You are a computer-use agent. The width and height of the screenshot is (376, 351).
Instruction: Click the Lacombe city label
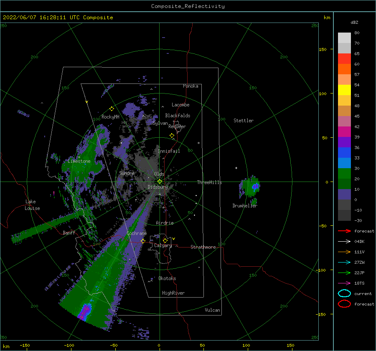(x=180, y=105)
